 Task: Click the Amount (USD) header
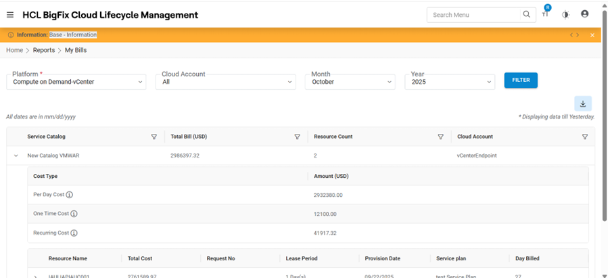pyautogui.click(x=331, y=176)
